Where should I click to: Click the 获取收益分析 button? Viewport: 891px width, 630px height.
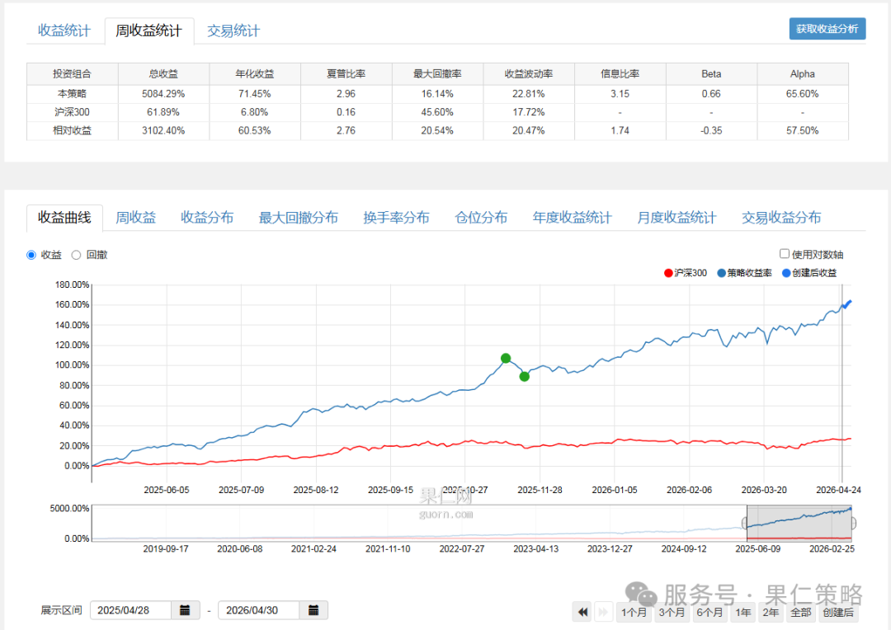point(827,29)
